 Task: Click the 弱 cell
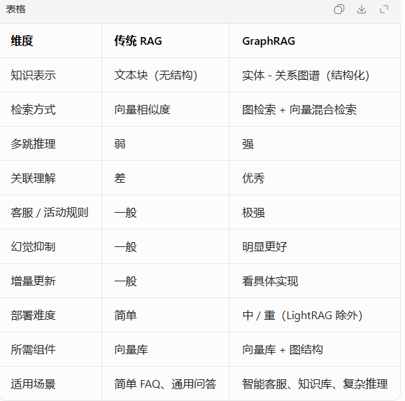pos(120,144)
